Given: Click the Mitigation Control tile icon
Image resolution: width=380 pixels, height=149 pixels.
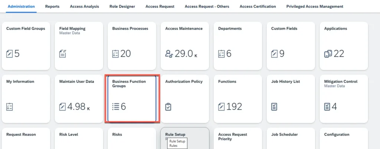Looking at the screenshot, I should [328, 107].
